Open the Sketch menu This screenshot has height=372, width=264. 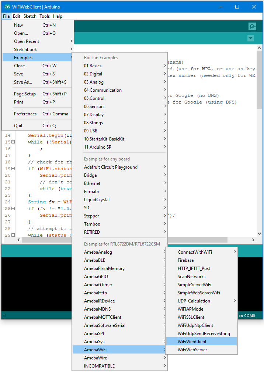tap(30, 16)
